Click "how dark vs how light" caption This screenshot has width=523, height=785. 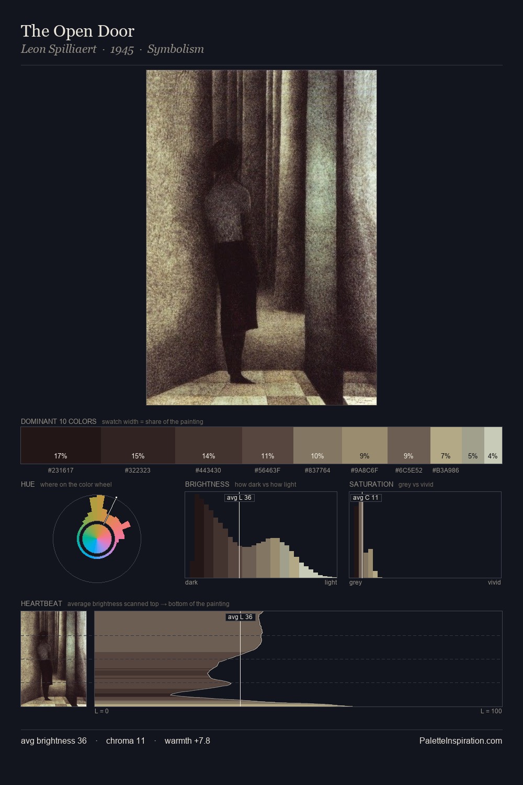pos(266,485)
